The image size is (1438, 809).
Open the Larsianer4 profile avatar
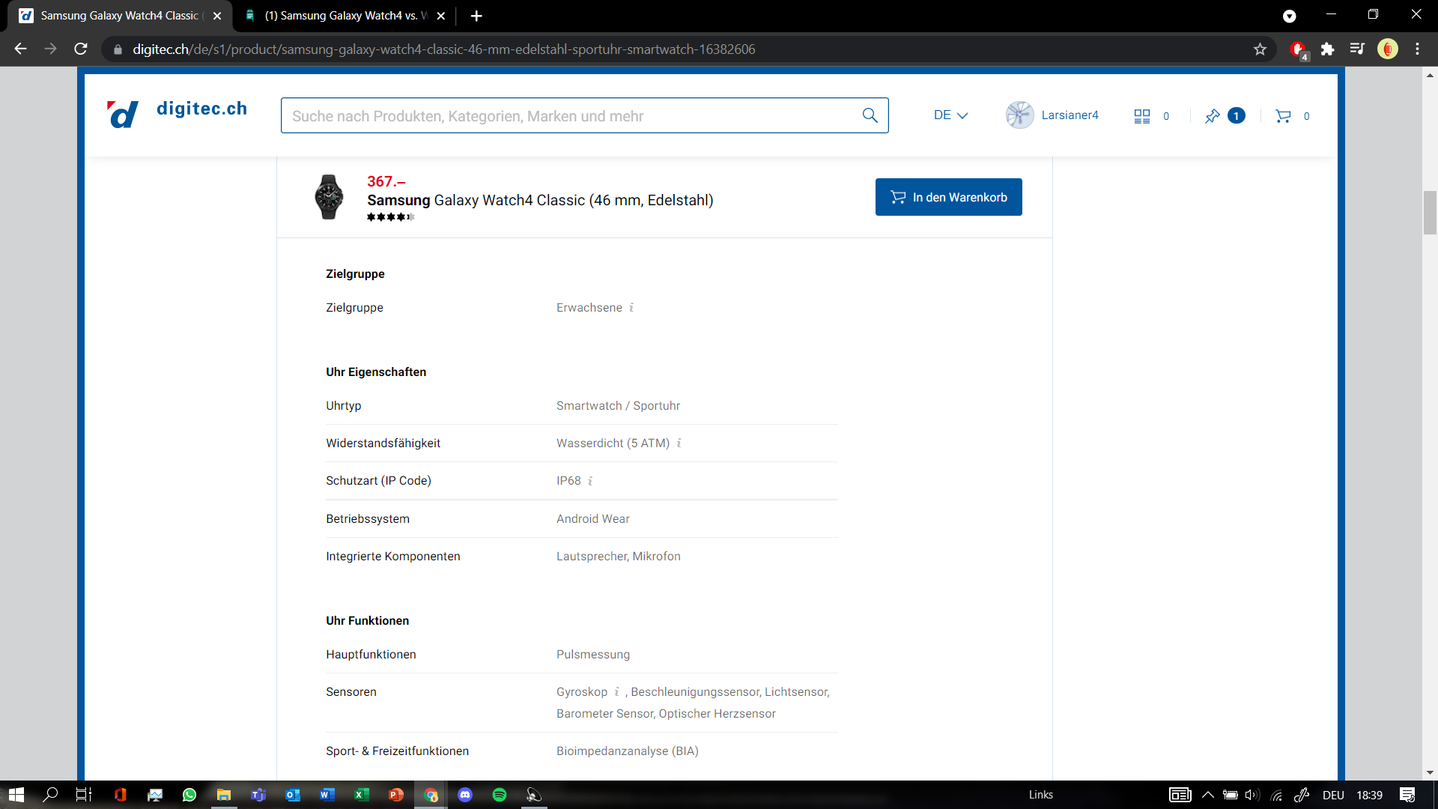[1019, 115]
